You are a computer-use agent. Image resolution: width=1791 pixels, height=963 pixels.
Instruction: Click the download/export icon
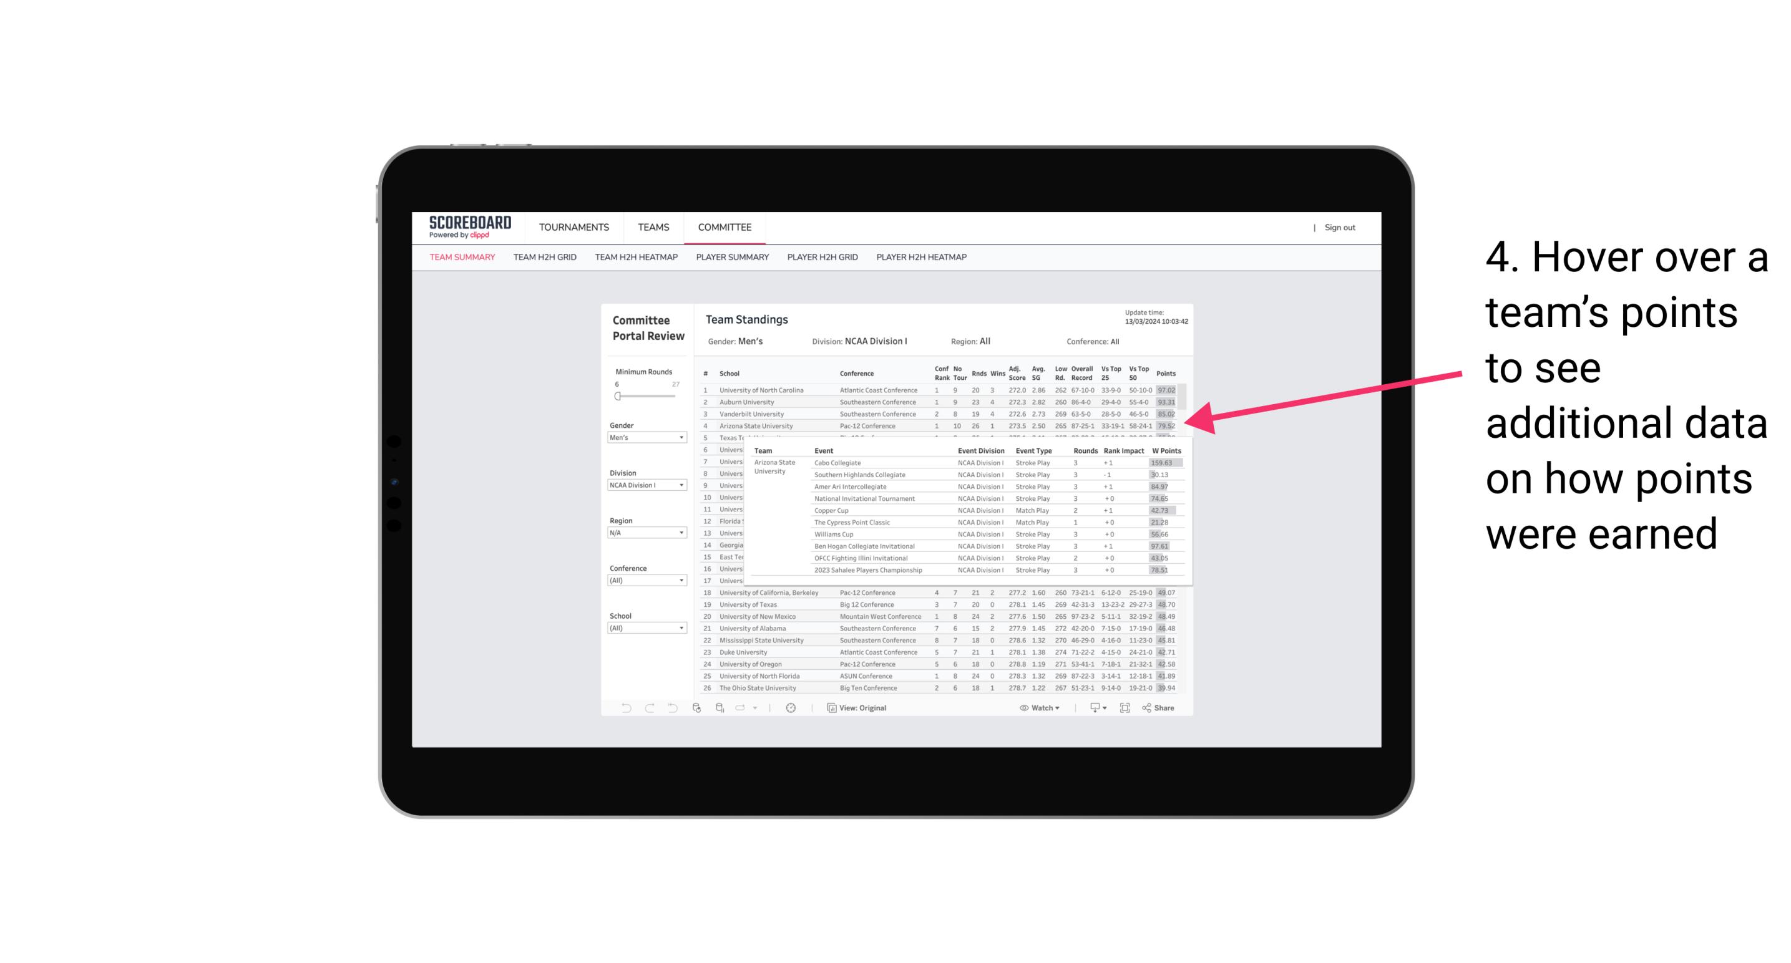[1093, 708]
